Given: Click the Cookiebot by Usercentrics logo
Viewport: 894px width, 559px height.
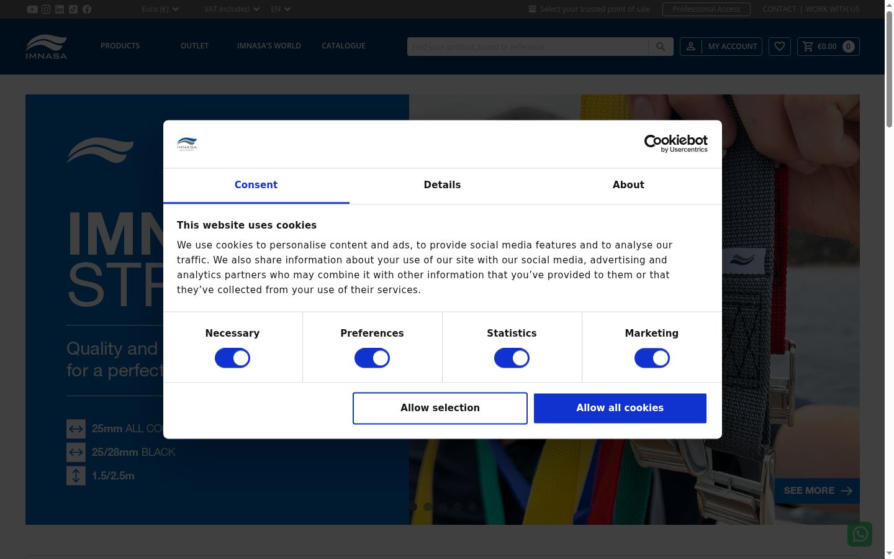Looking at the screenshot, I should tap(676, 143).
